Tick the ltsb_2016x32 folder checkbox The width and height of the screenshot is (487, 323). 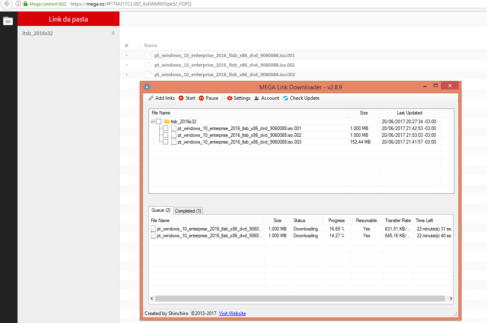point(158,122)
